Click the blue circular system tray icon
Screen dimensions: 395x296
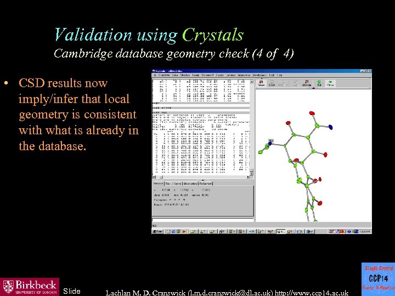(349, 231)
